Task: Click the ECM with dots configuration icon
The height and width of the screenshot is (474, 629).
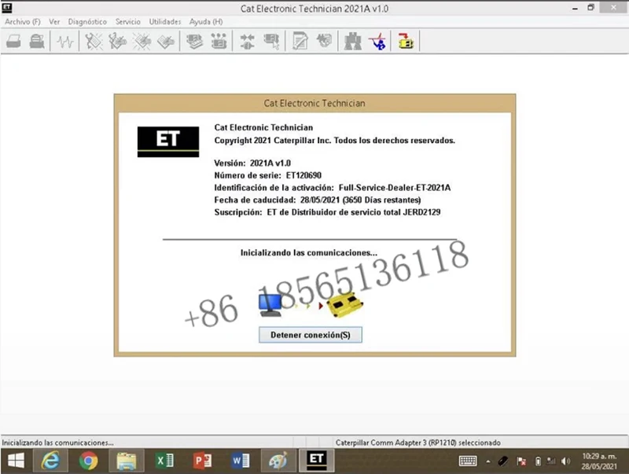Action: pos(219,42)
